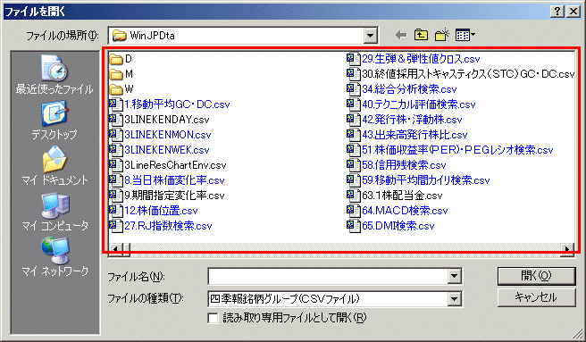Select file 42.発行株・浮動株.csv

pos(412,120)
